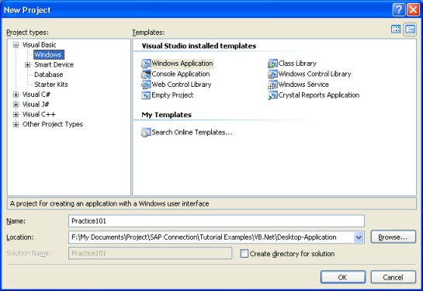
Task: Click the disabled Solution Name field
Action: (x=151, y=254)
